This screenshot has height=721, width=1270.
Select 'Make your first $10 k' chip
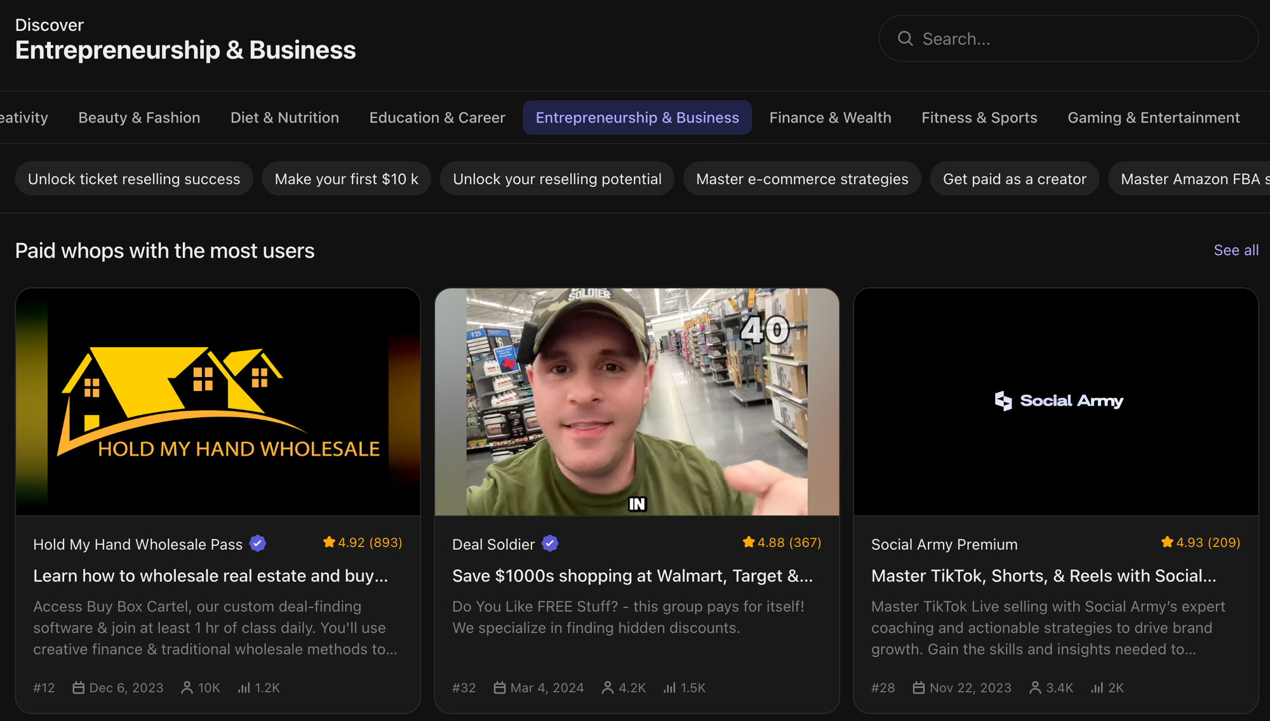[x=346, y=179]
